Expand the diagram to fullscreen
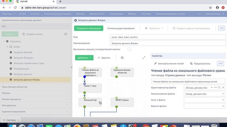227x127 pixels. 144,58
